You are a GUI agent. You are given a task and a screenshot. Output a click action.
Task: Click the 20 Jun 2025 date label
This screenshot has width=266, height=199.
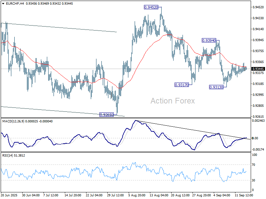click(10, 195)
